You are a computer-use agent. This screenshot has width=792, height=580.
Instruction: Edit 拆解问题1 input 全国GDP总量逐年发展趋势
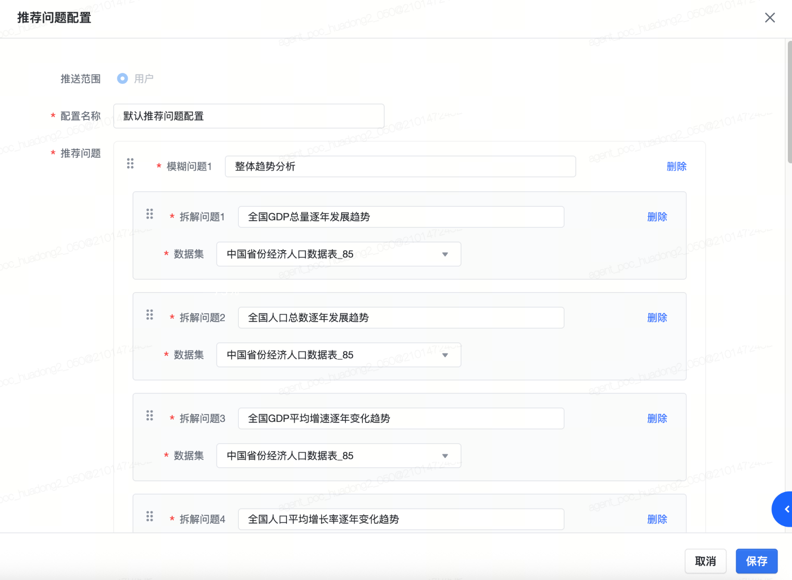click(x=401, y=217)
